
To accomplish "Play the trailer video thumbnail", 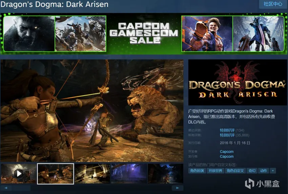I will point(19,173).
